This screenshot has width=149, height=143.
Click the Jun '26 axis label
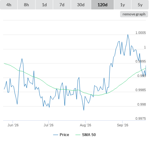[13, 125]
